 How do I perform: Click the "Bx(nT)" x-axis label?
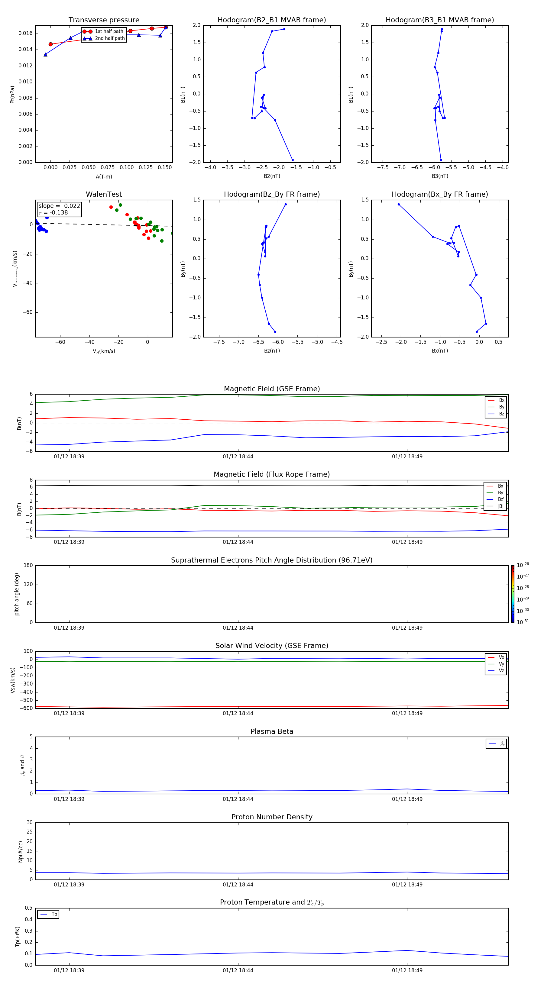point(440,351)
